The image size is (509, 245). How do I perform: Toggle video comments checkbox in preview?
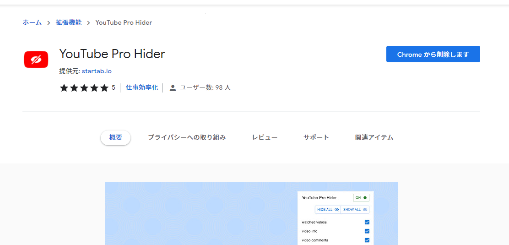367,240
